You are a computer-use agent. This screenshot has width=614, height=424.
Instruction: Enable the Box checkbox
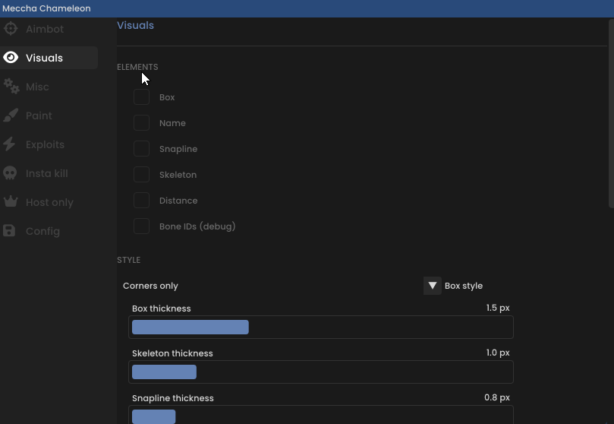[141, 97]
